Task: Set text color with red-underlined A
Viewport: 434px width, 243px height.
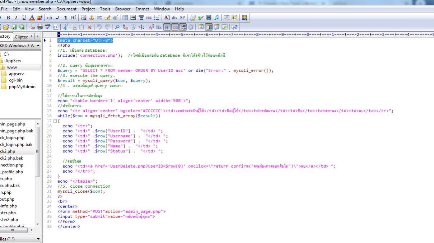Action: (32, 18)
